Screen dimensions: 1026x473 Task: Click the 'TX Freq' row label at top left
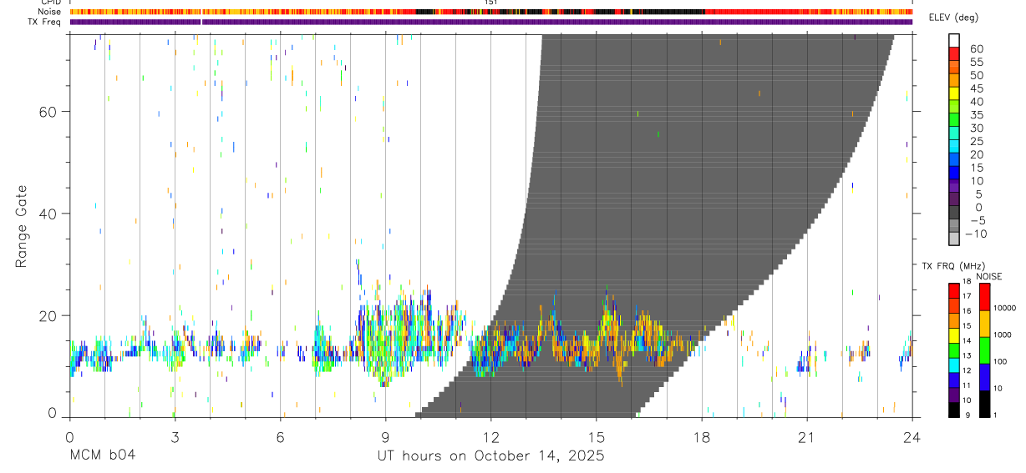(45, 22)
